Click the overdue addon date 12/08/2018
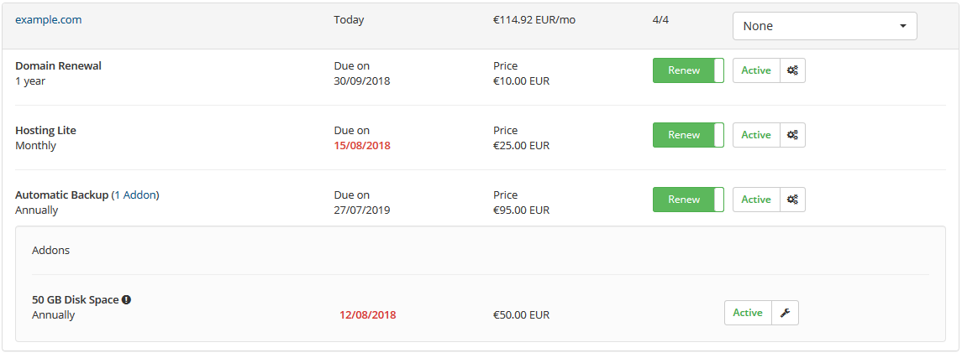The image size is (962, 353). coord(367,315)
